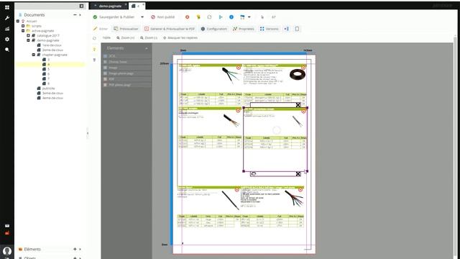Click the calendar scheduling toolbar icon
Screen dimensions: 460x259
coord(242,17)
